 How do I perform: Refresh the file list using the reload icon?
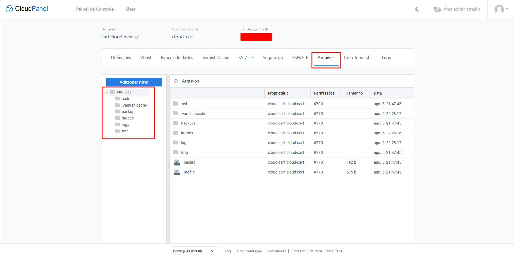point(176,81)
